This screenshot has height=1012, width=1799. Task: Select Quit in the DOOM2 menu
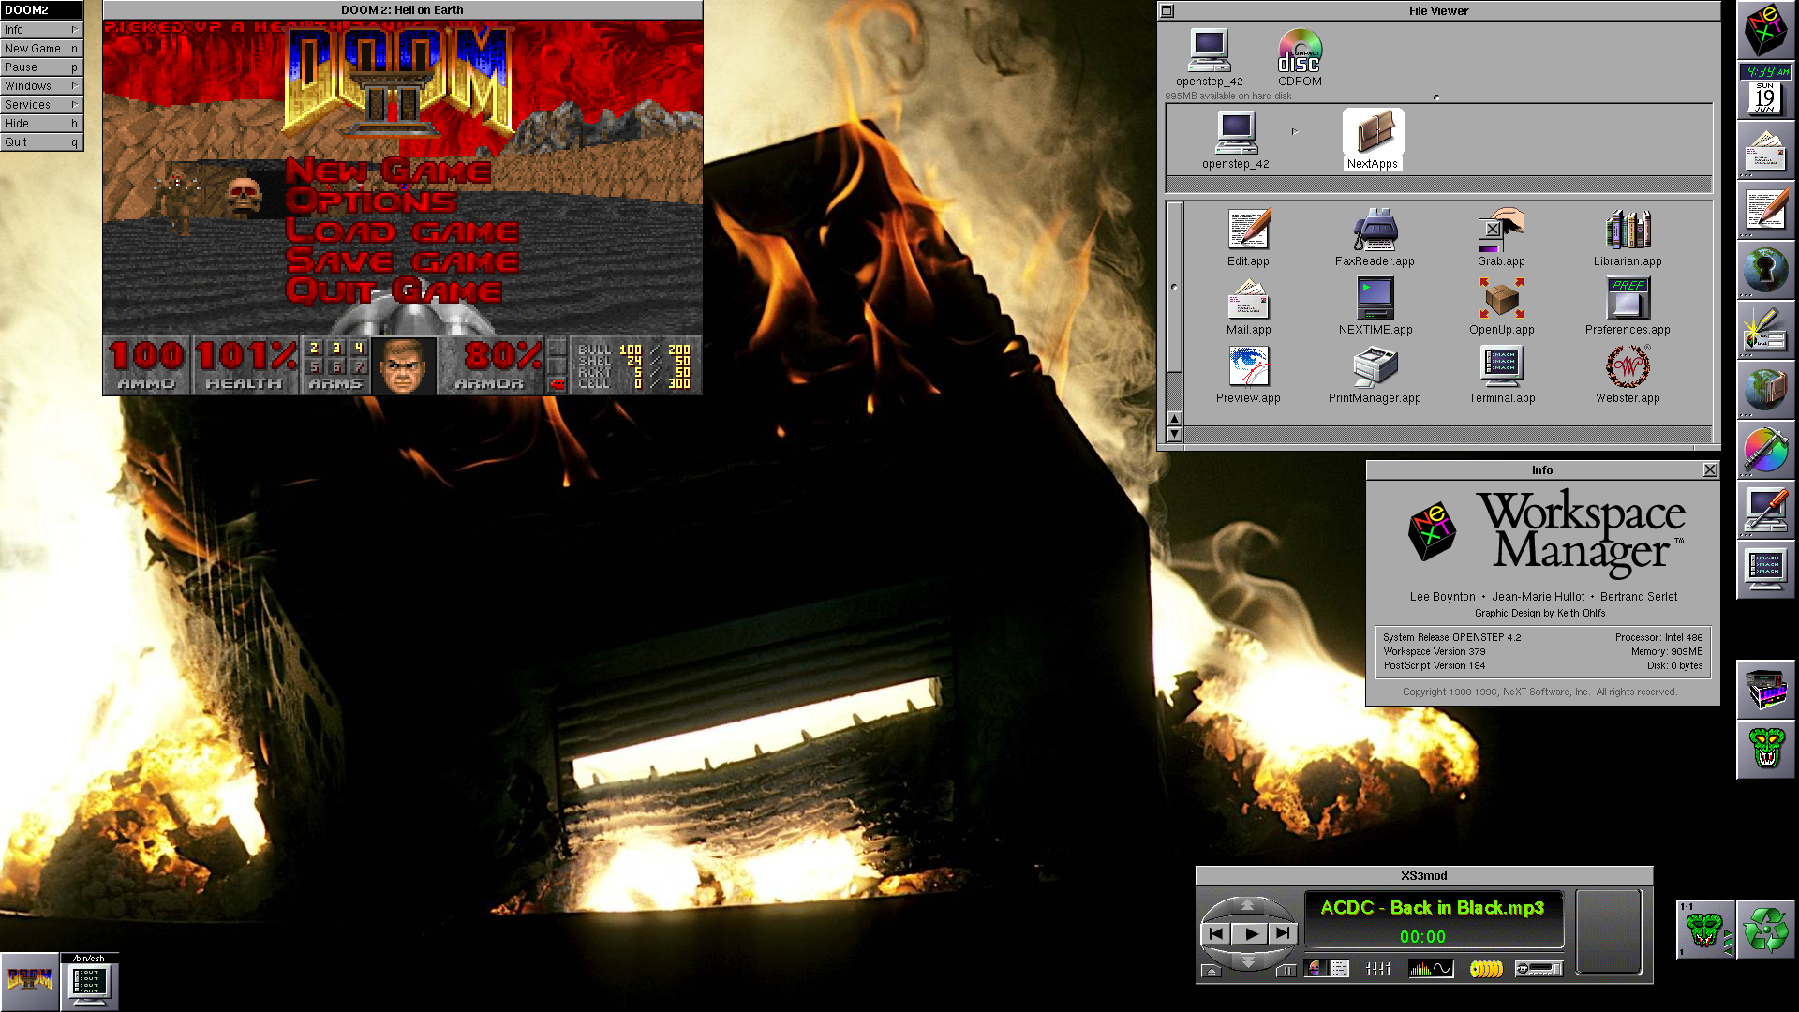41,142
